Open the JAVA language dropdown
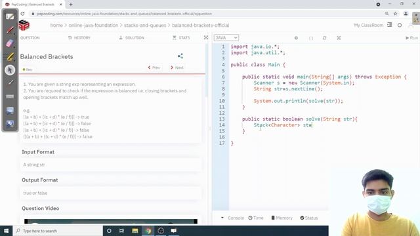 (x=226, y=38)
